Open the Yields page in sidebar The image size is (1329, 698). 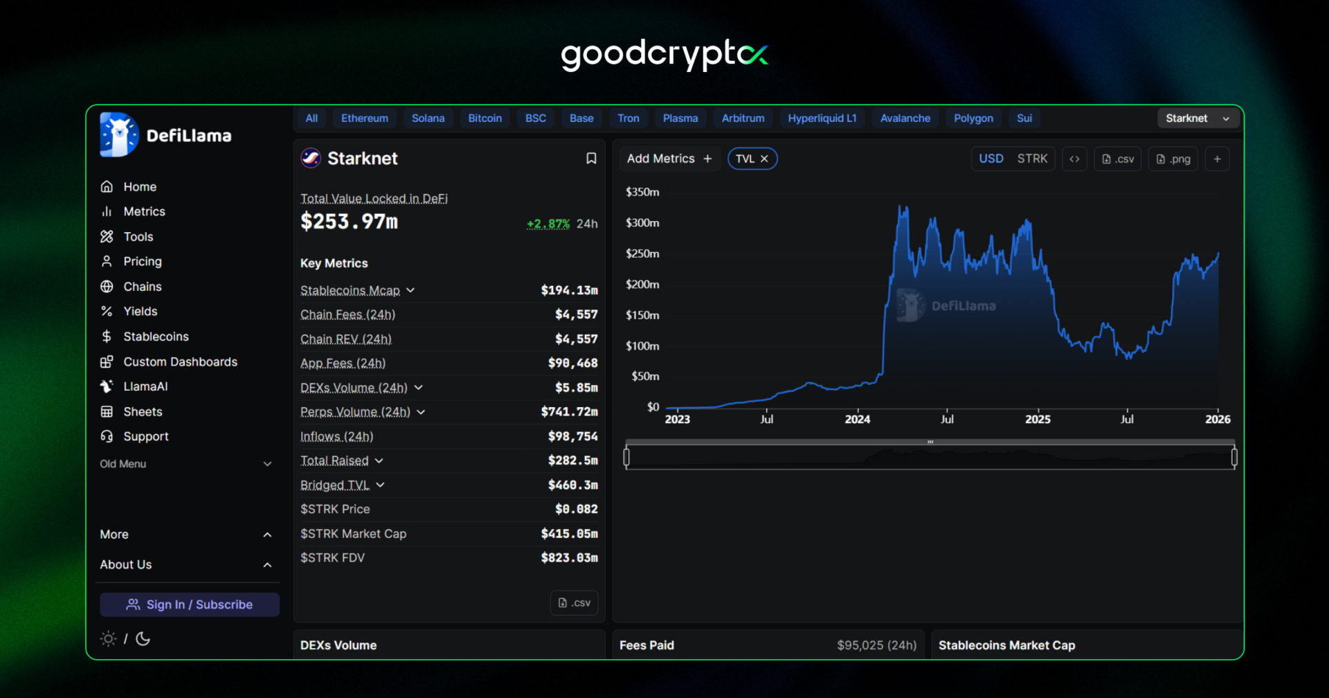(140, 312)
